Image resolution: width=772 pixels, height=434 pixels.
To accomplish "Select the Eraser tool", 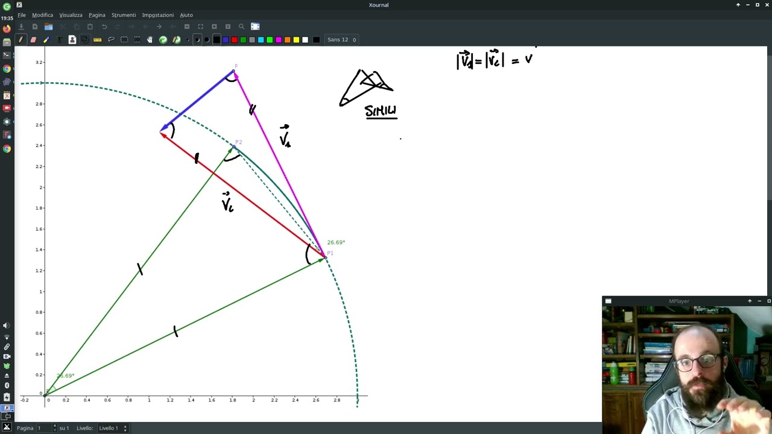I will pos(33,40).
